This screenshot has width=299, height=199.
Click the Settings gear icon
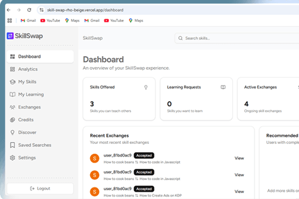12,158
